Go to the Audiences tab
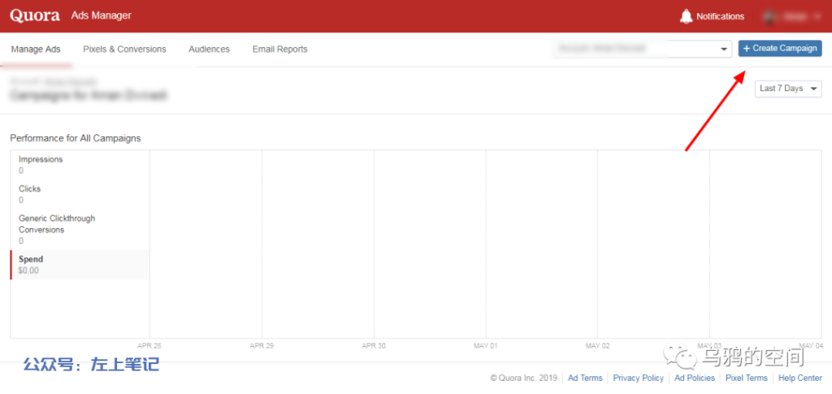Screen dimensions: 832x394 point(209,50)
